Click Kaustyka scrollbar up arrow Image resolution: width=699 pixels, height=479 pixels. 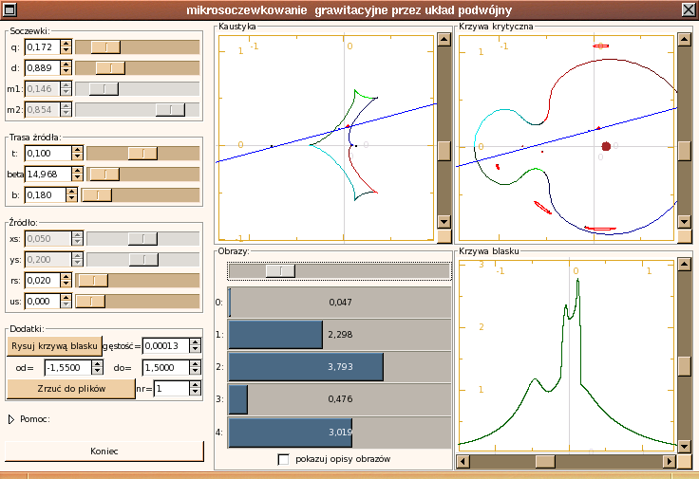coord(444,39)
